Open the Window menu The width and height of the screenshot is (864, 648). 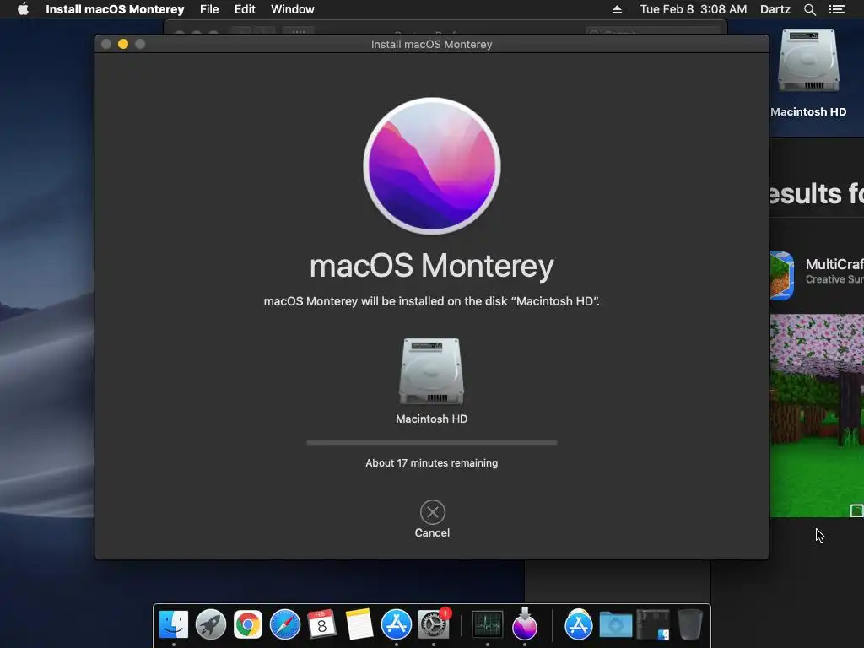293,9
